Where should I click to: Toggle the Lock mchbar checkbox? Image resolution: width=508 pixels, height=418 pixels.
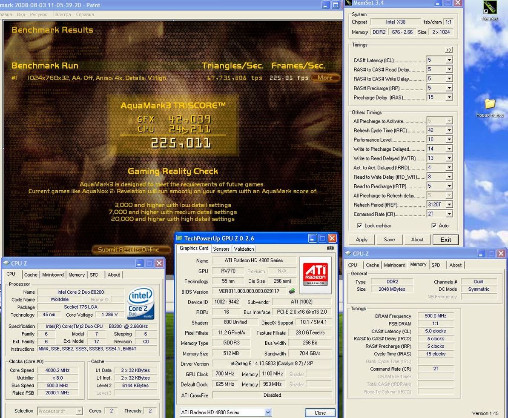coord(359,226)
